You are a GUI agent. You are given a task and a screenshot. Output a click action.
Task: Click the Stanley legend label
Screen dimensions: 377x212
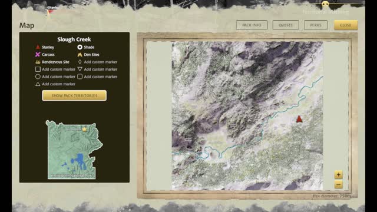tap(48, 47)
